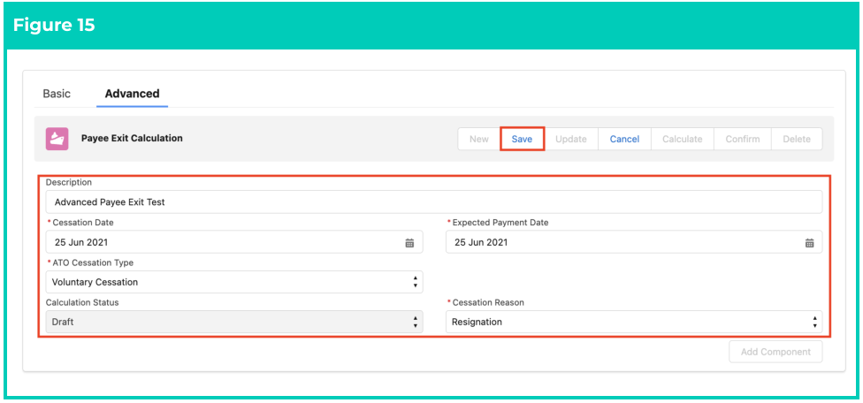Open the Cessation Date calendar picker icon
Viewport: 863px width, 403px height.
click(x=409, y=242)
